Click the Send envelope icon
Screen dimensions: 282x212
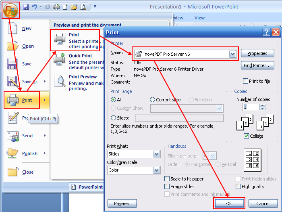[13, 136]
